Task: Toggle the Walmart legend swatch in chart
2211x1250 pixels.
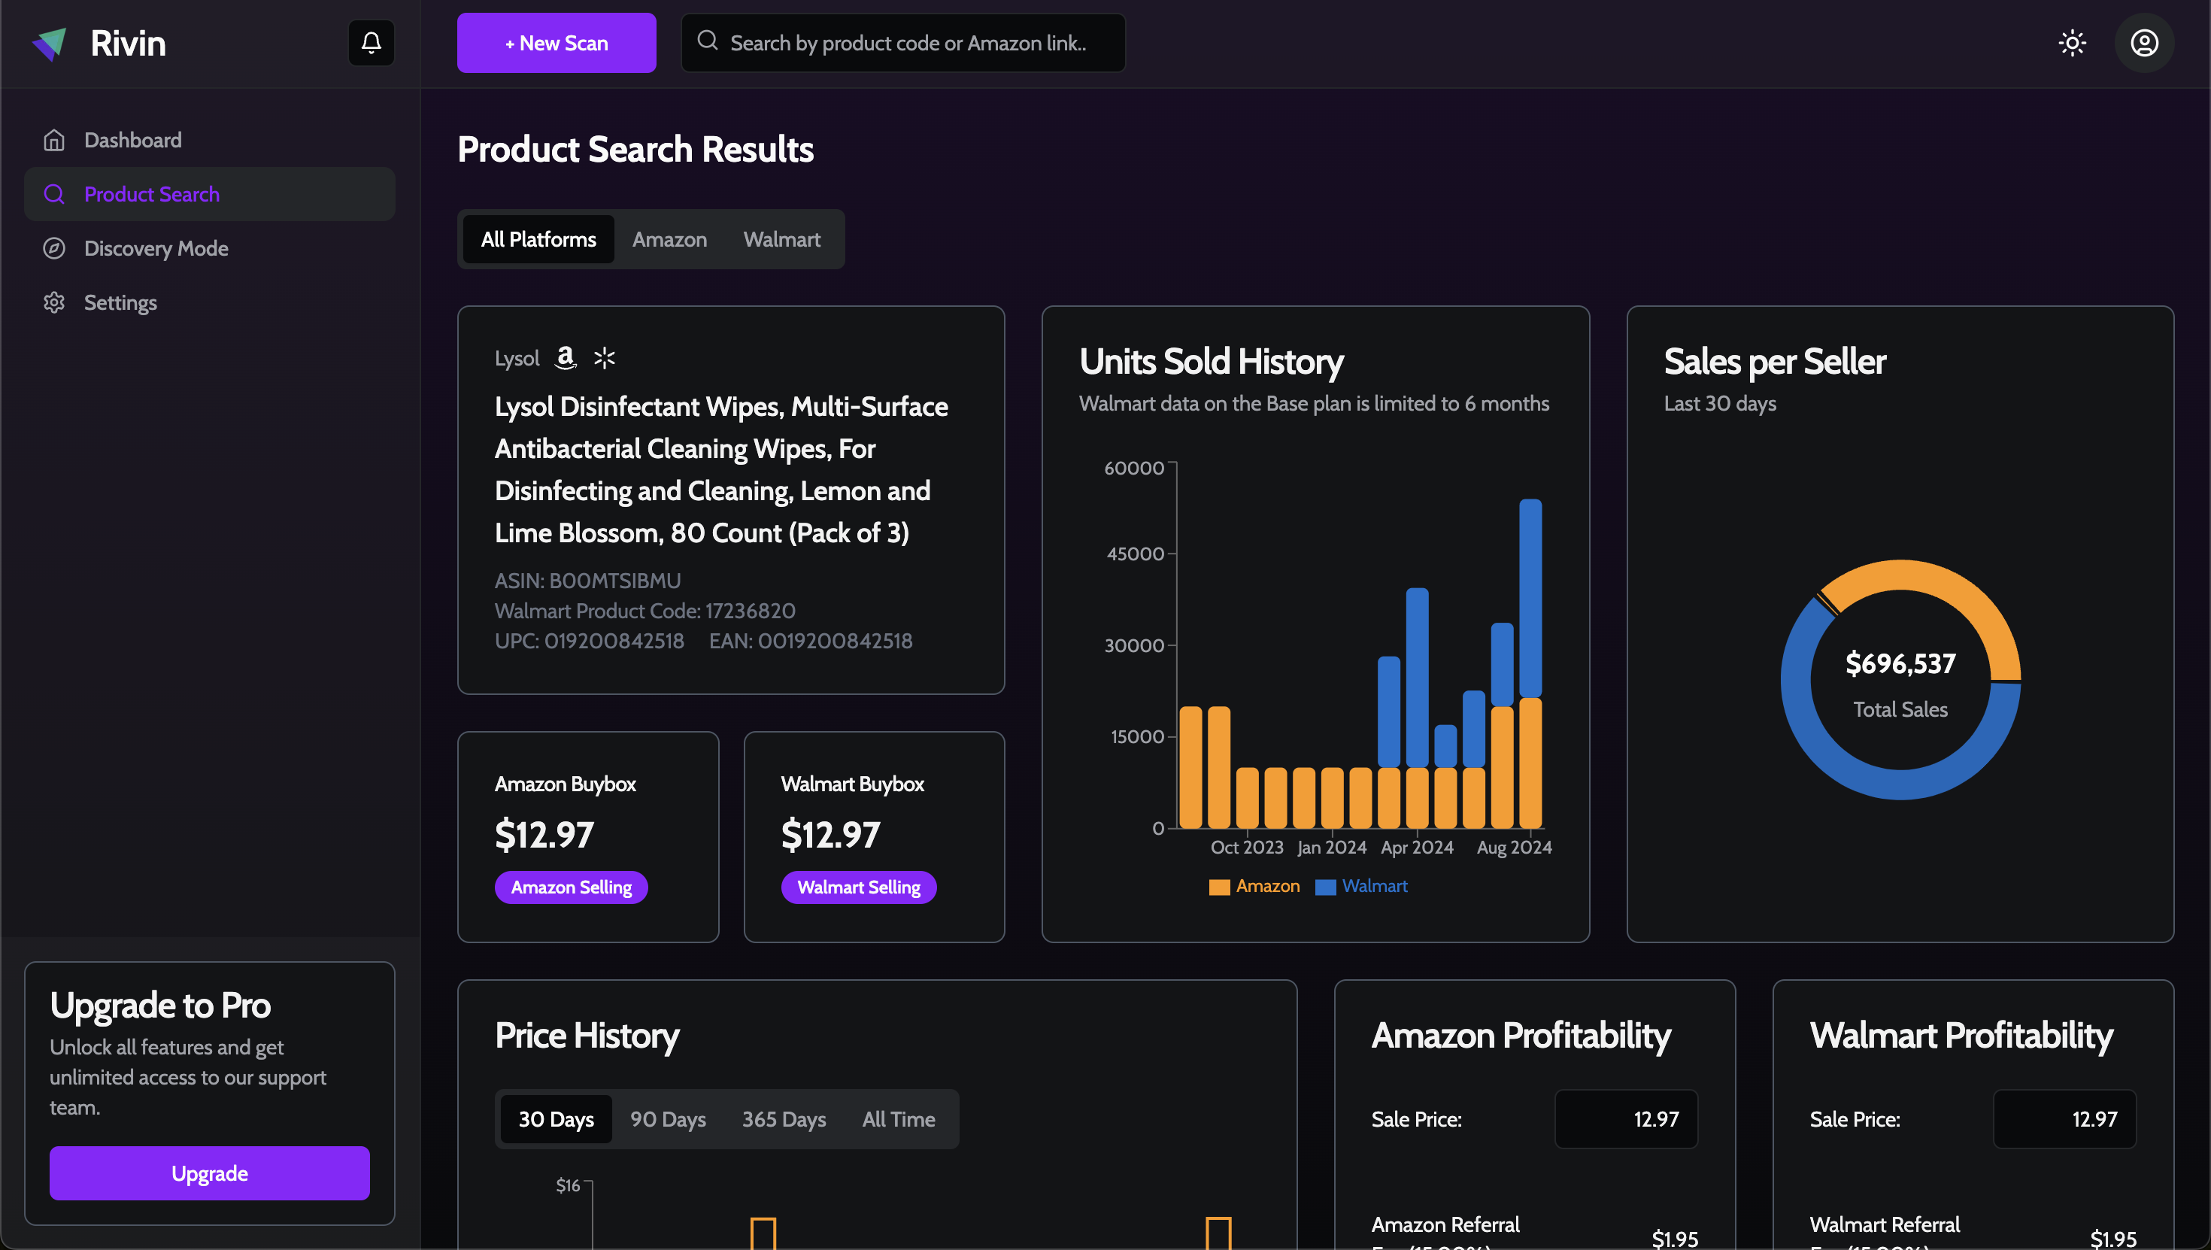Action: pos(1325,887)
